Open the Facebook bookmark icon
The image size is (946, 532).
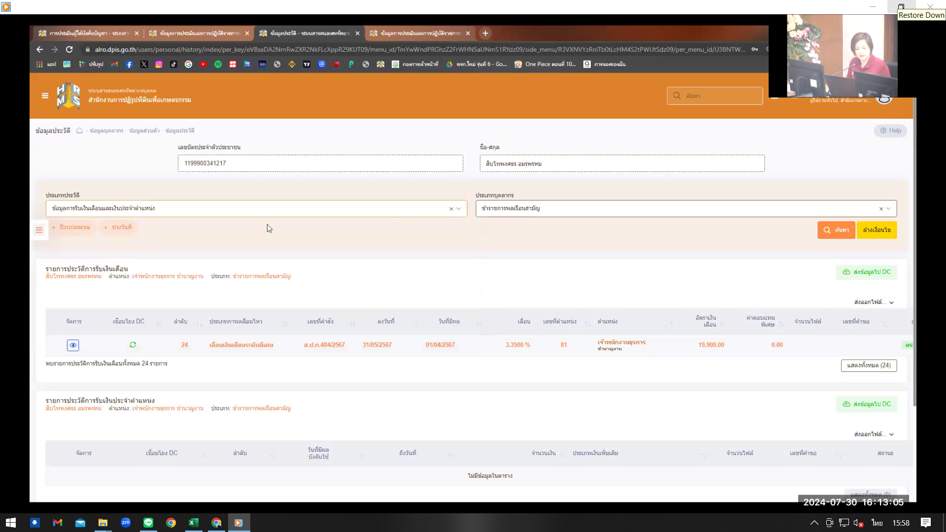[x=129, y=64]
